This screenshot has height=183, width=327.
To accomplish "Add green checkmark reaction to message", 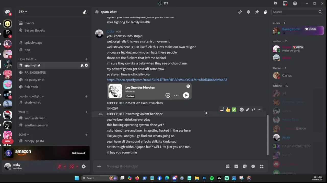I will tap(234, 110).
